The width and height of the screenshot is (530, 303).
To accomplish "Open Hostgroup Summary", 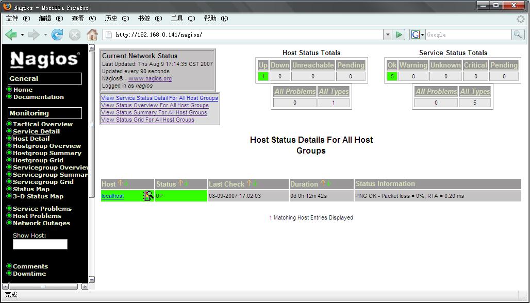I will 47,153.
